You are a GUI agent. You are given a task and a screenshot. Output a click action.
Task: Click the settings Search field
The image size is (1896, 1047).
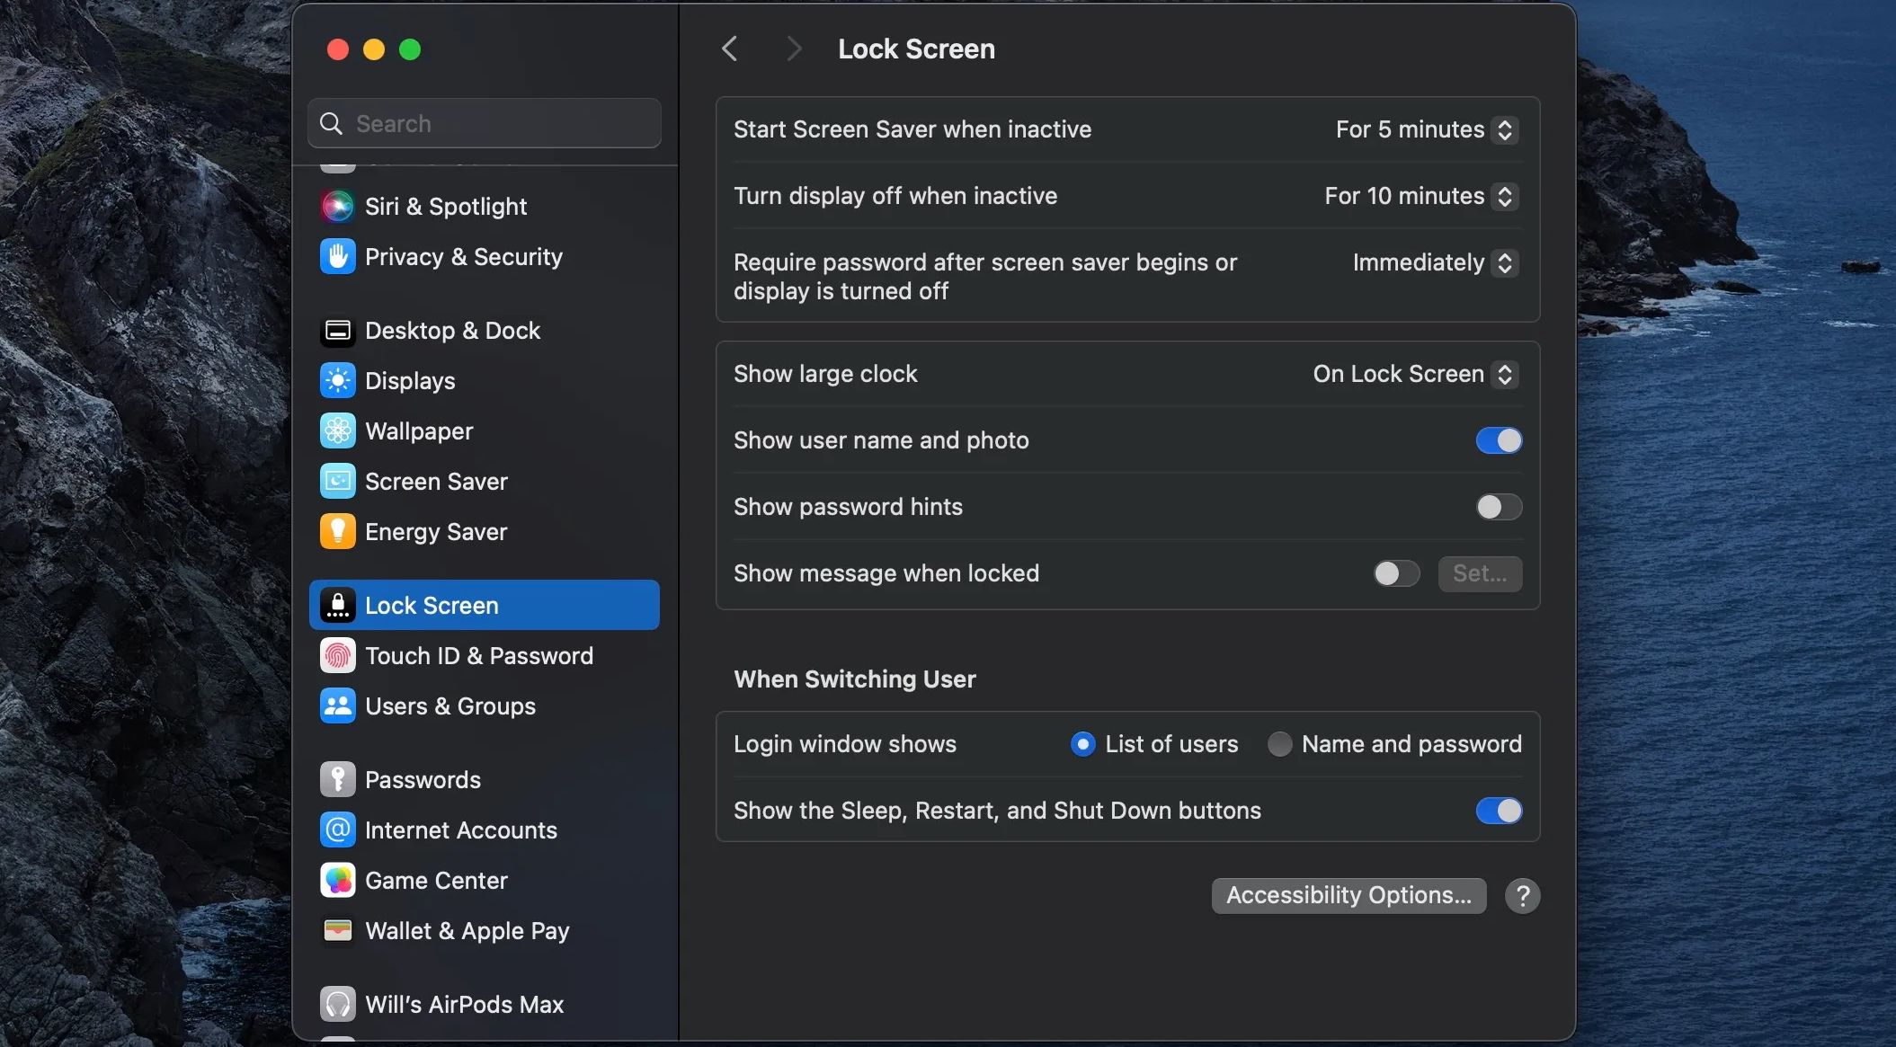[485, 123]
